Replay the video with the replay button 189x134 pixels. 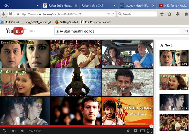click(4, 131)
